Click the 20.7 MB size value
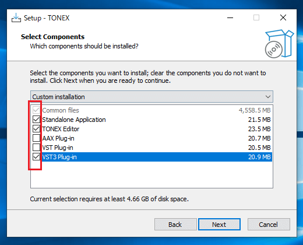Viewport: 303px width, 245px height. (x=259, y=138)
